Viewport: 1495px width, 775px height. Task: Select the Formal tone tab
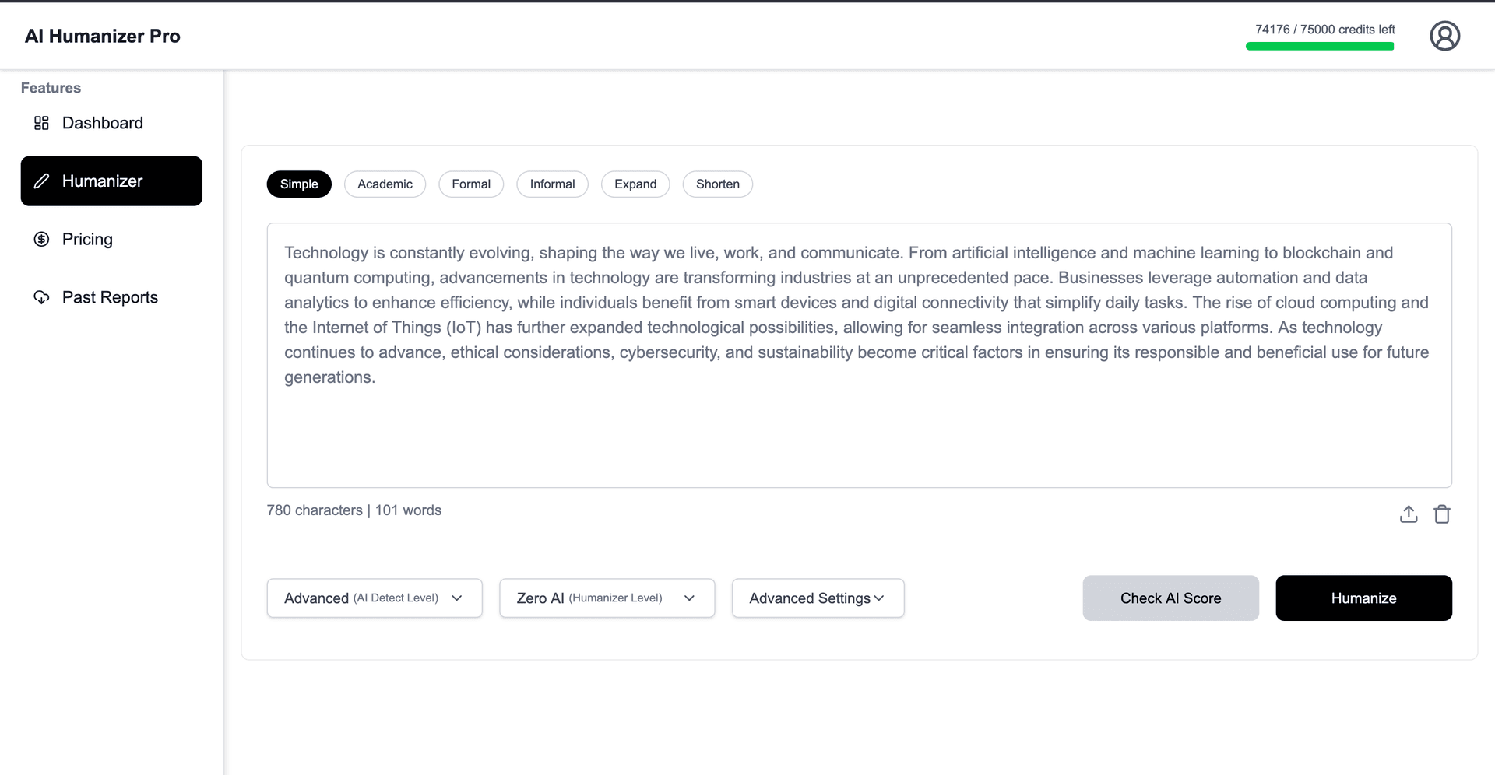(471, 184)
